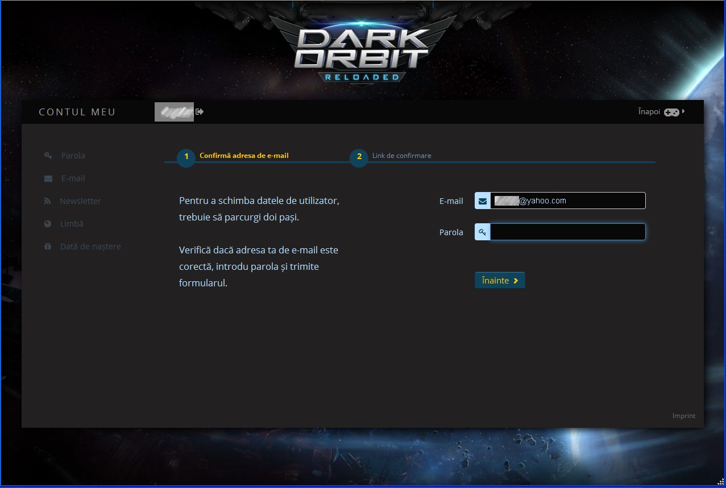Select step 1 Confirmă adresa de e-mail
726x488 pixels.
[244, 156]
